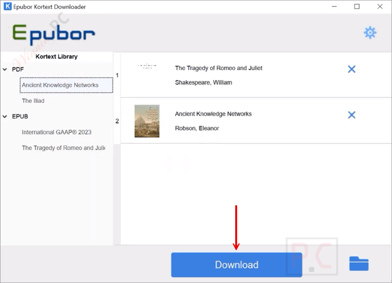
Task: Open the output folder icon
Action: point(359,264)
